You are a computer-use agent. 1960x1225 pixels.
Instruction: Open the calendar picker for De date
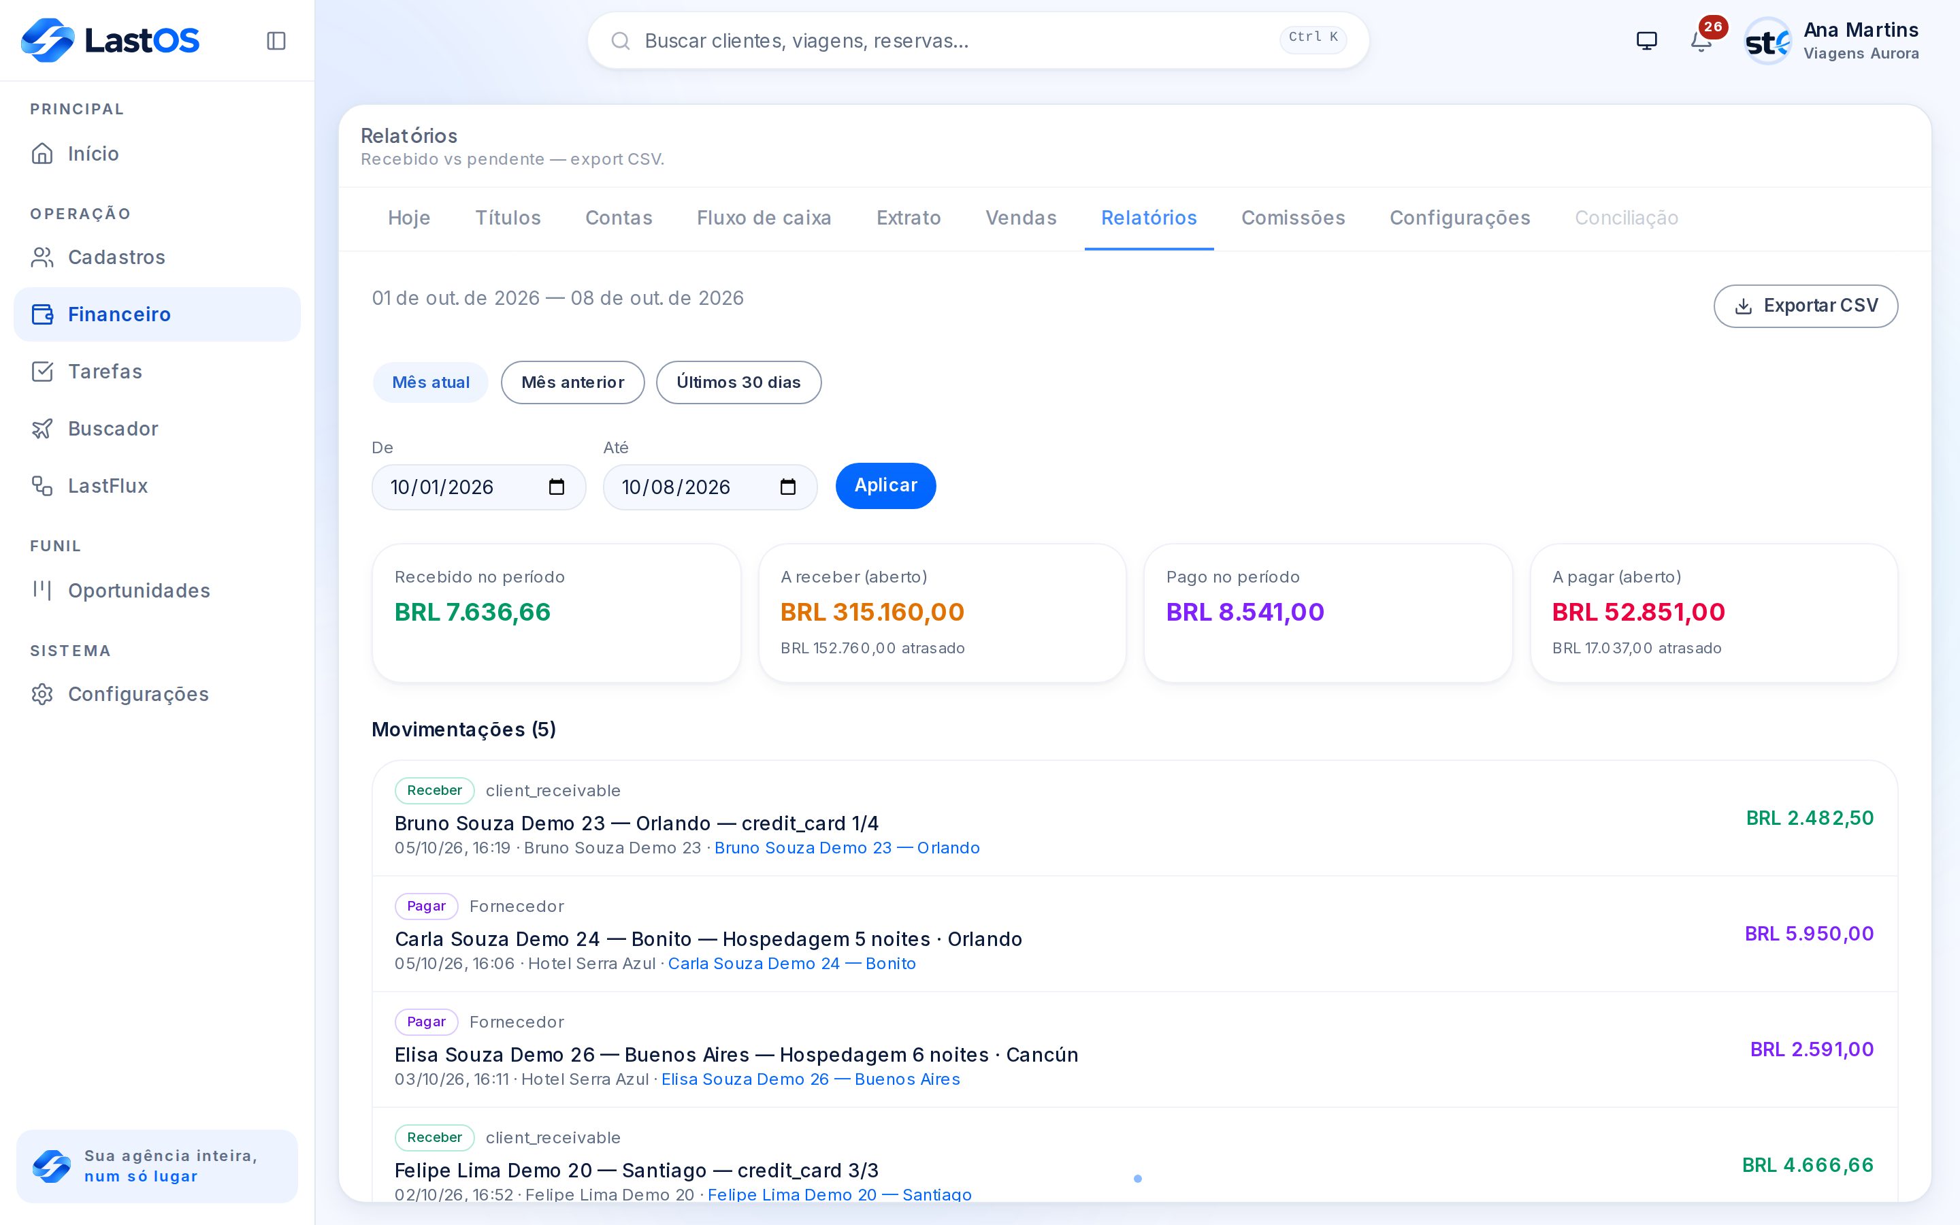click(x=557, y=487)
